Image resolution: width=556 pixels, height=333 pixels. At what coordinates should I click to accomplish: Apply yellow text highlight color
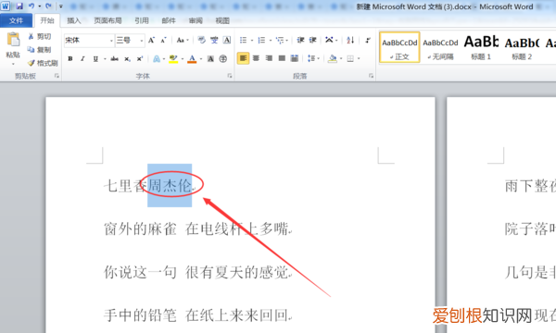pos(173,59)
